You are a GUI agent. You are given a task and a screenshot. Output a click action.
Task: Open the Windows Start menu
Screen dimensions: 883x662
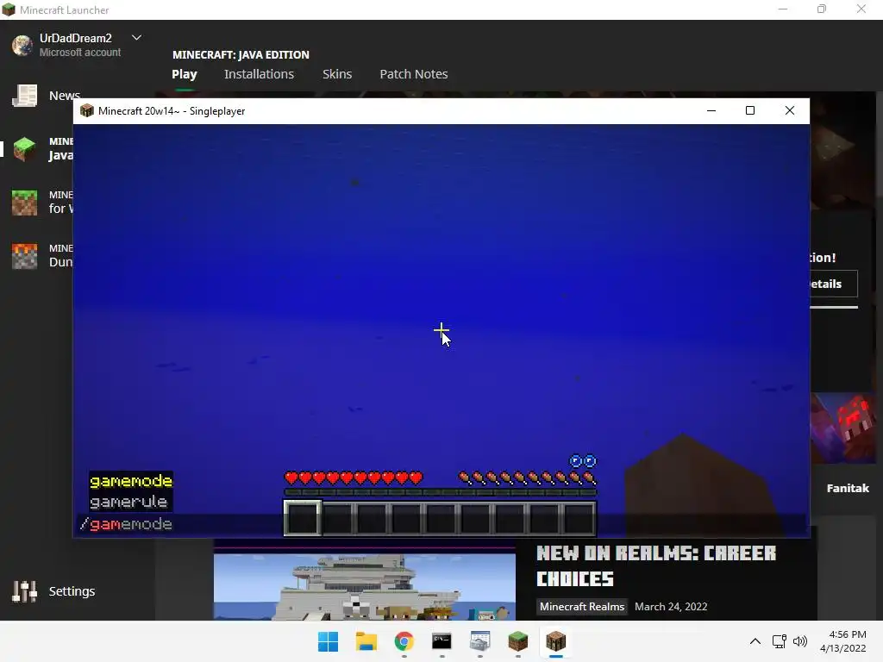point(329,641)
